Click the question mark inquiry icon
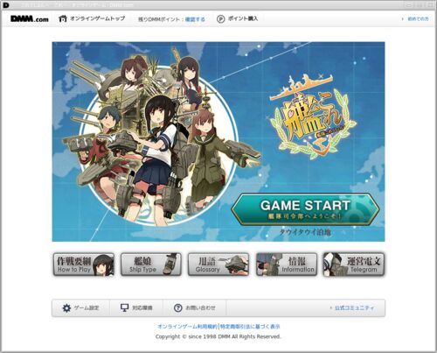This screenshot has height=353, width=437. [177, 308]
